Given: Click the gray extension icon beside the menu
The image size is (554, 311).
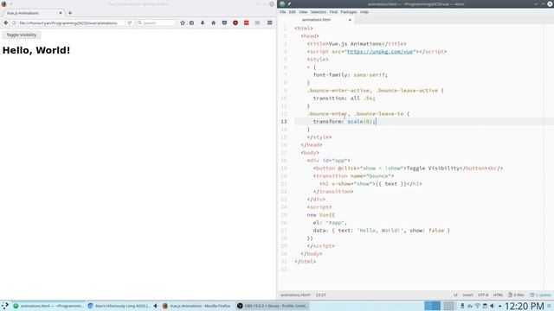Looking at the screenshot, I should (x=257, y=23).
